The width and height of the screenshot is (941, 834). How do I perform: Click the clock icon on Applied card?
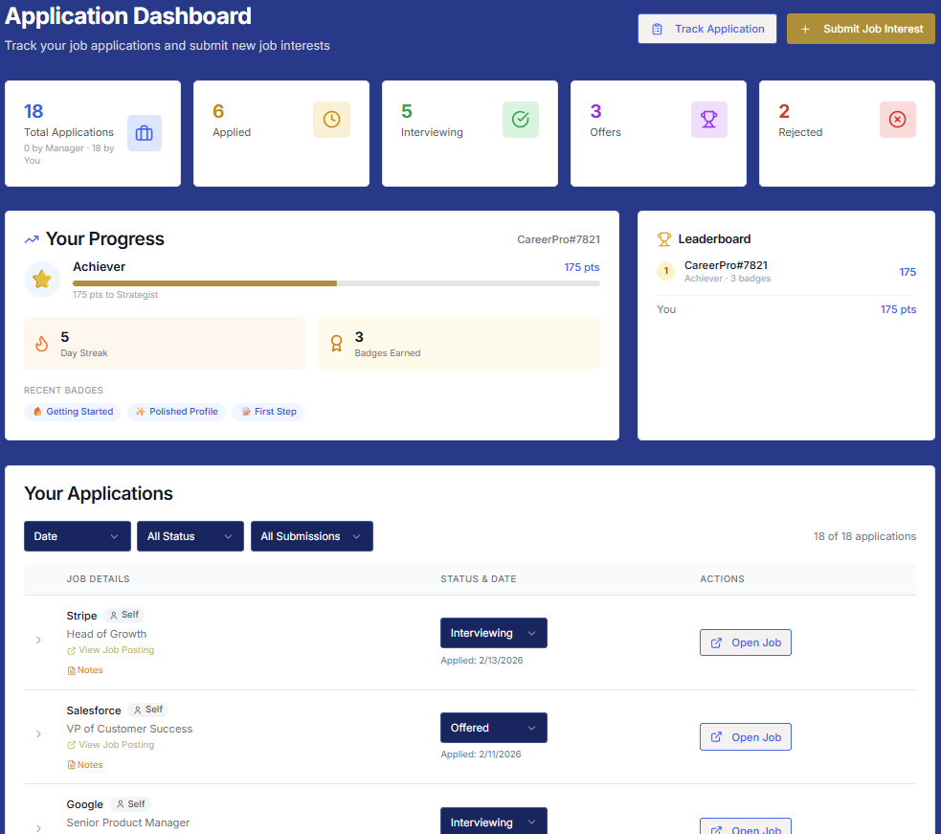point(331,120)
